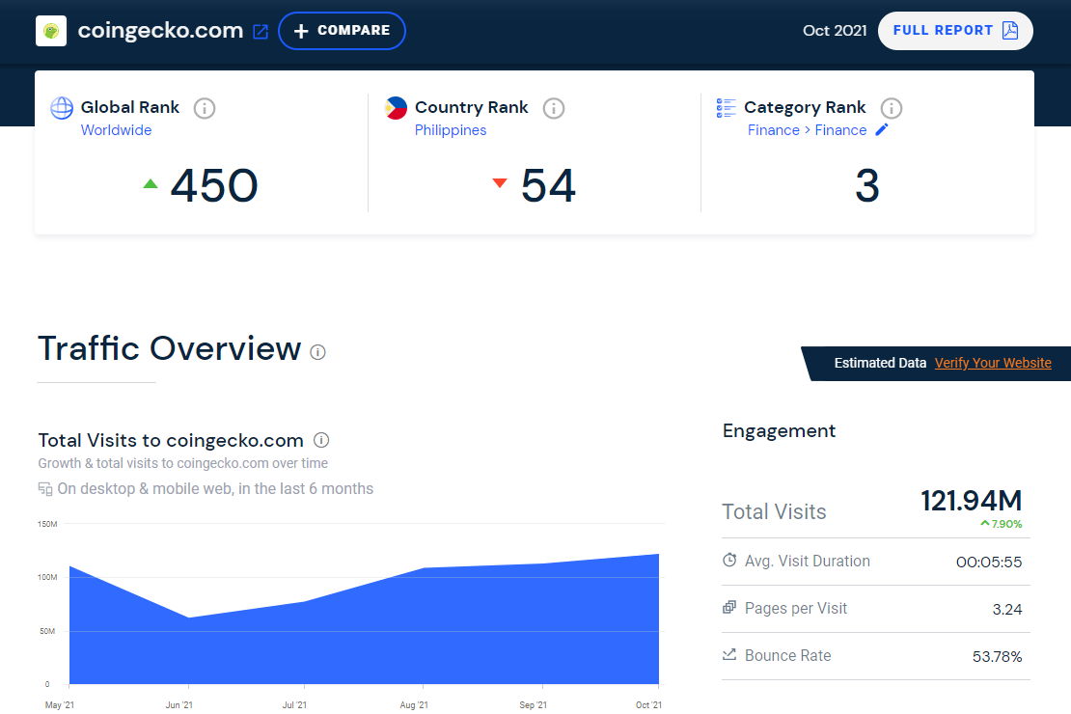
Task: Show Global Rank info tooltip icon
Action: [204, 108]
